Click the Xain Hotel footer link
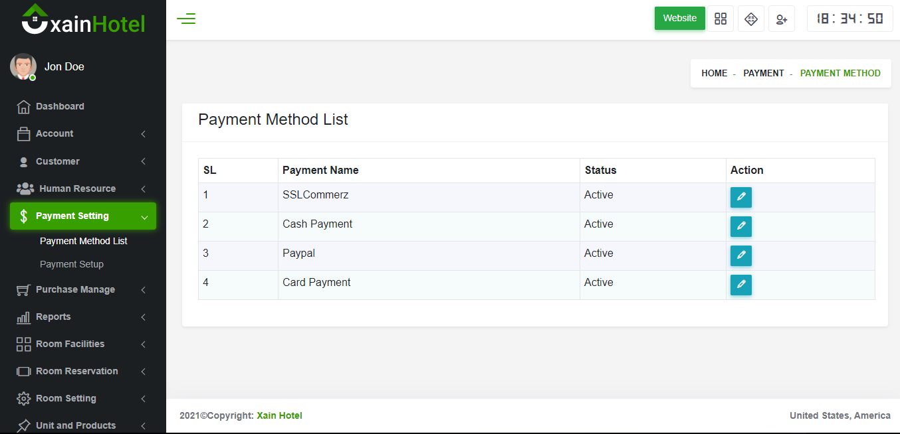 coord(279,415)
